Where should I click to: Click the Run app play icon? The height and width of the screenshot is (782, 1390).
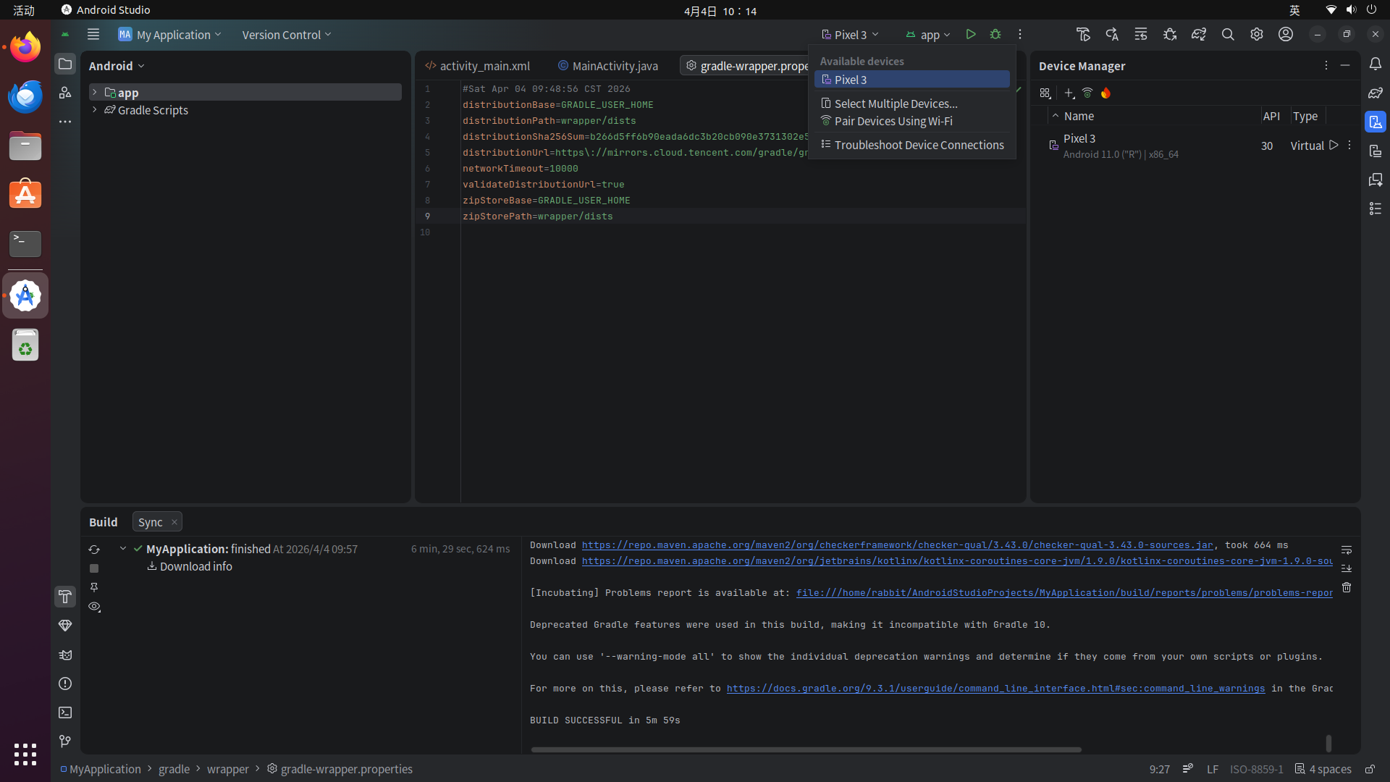971,35
